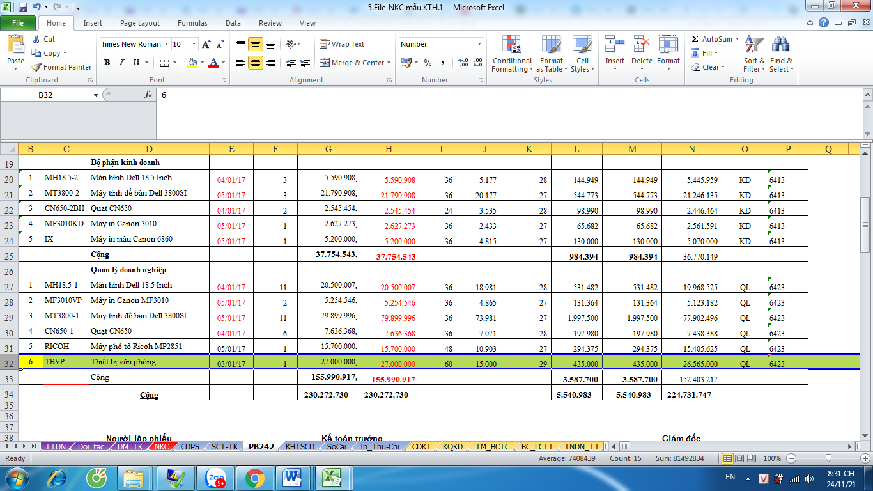Open Conditional Formatting menu
Viewport: 873px width, 491px height.
coord(511,54)
